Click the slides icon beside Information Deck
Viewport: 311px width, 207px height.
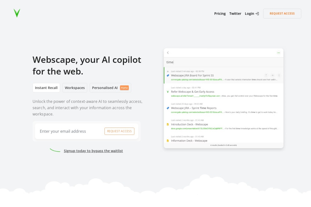tap(168, 141)
